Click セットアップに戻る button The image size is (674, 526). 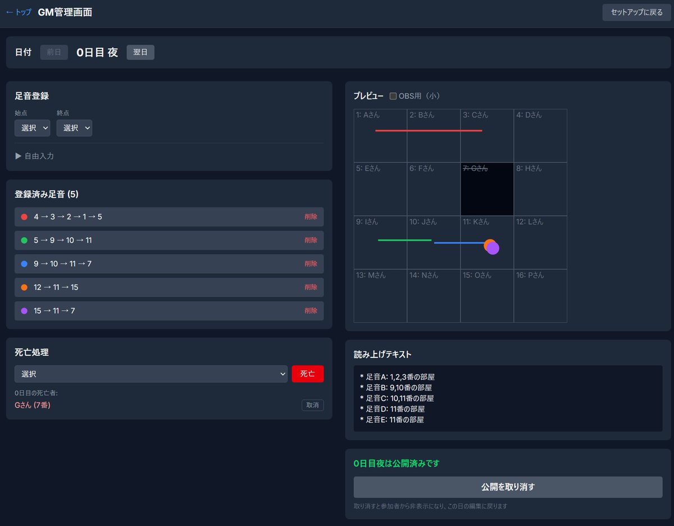pyautogui.click(x=637, y=12)
